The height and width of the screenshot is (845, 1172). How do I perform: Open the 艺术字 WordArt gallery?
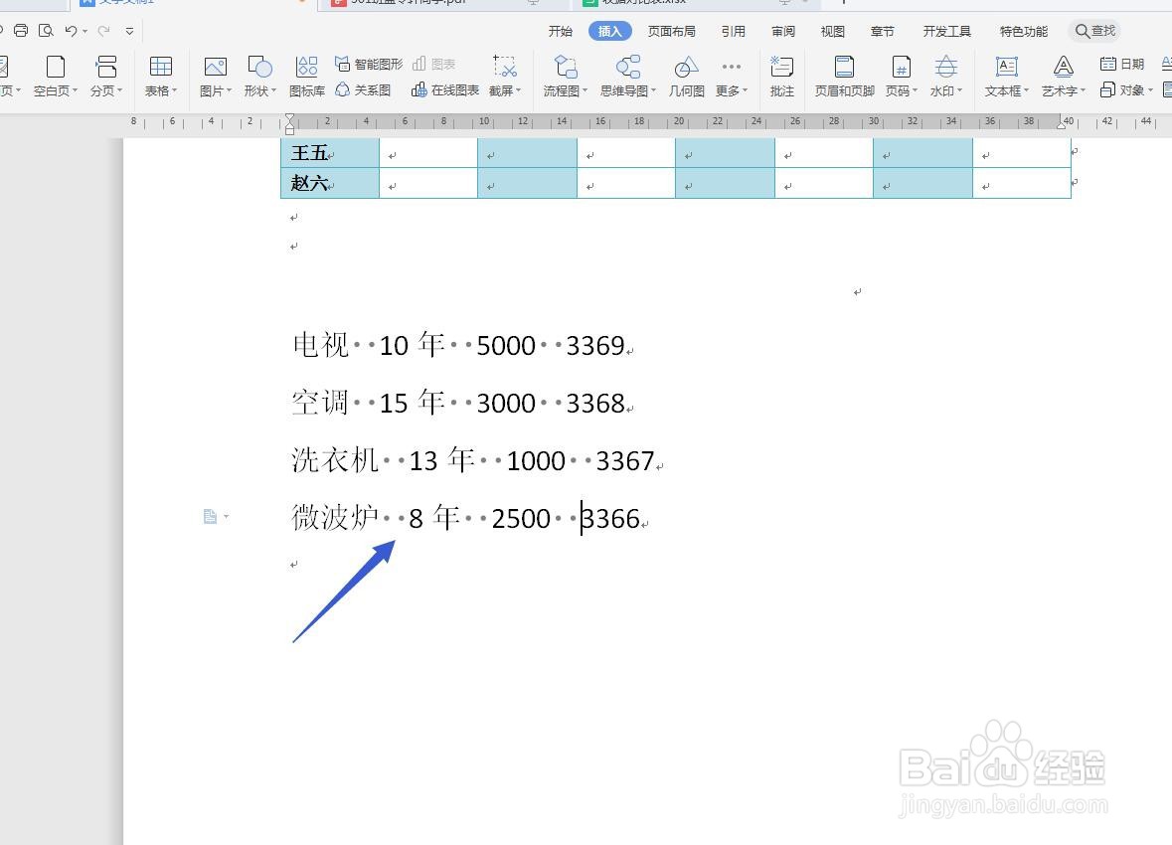tap(1064, 77)
